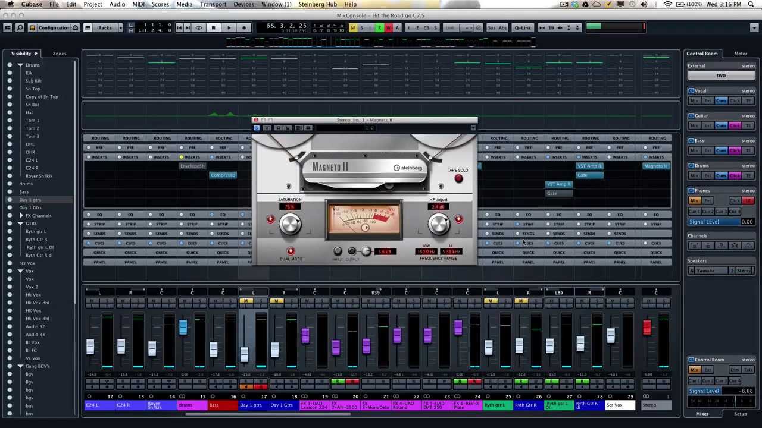Screen dimensions: 762x428
Task: Adjust the HF-Adjust knob on Magneto II
Action: (x=439, y=224)
